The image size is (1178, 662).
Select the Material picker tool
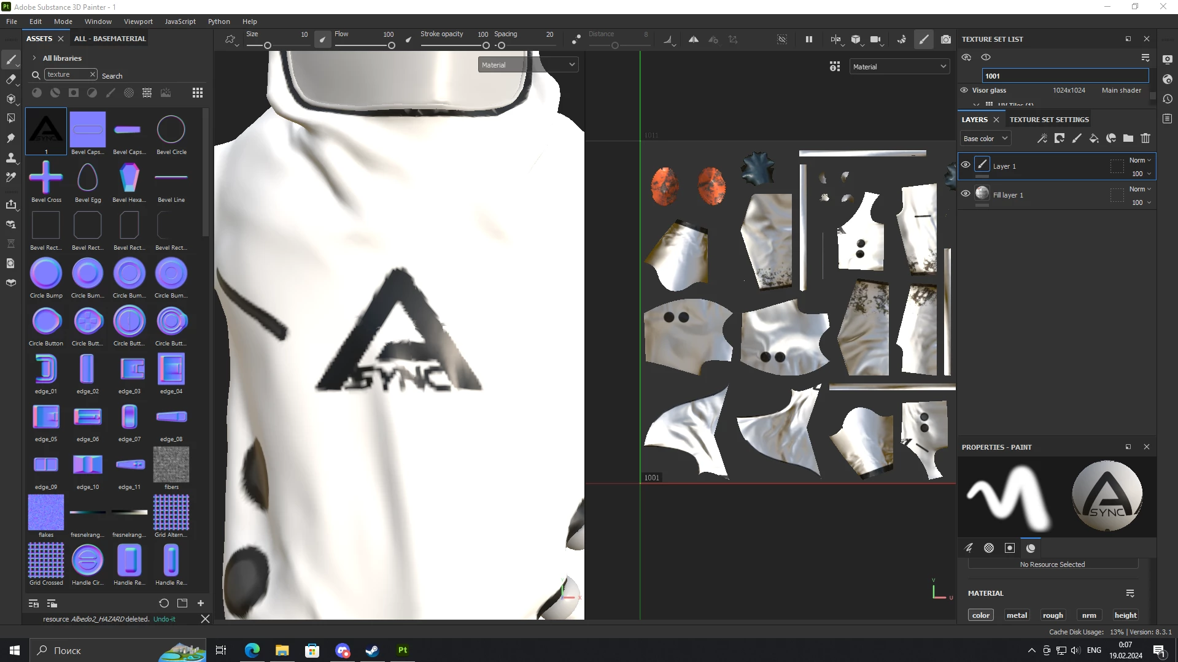10,177
